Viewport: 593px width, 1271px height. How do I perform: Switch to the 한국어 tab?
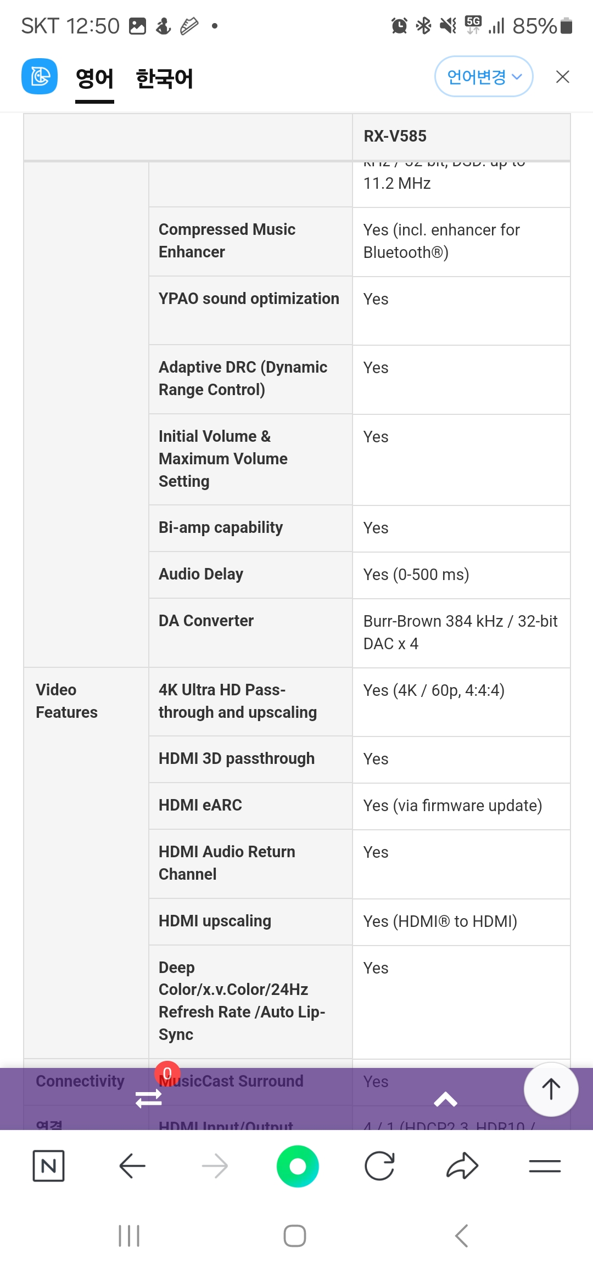coord(164,78)
